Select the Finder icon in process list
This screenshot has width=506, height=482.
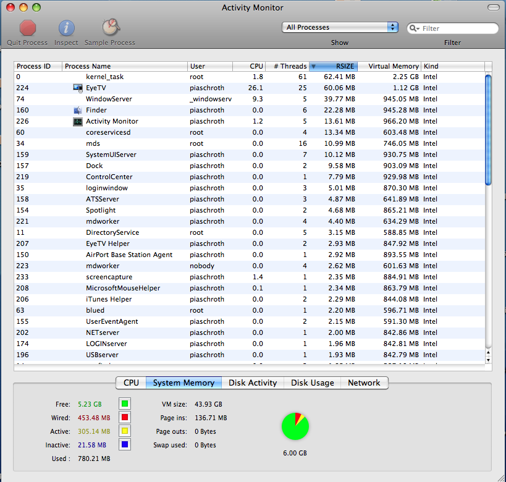(78, 111)
